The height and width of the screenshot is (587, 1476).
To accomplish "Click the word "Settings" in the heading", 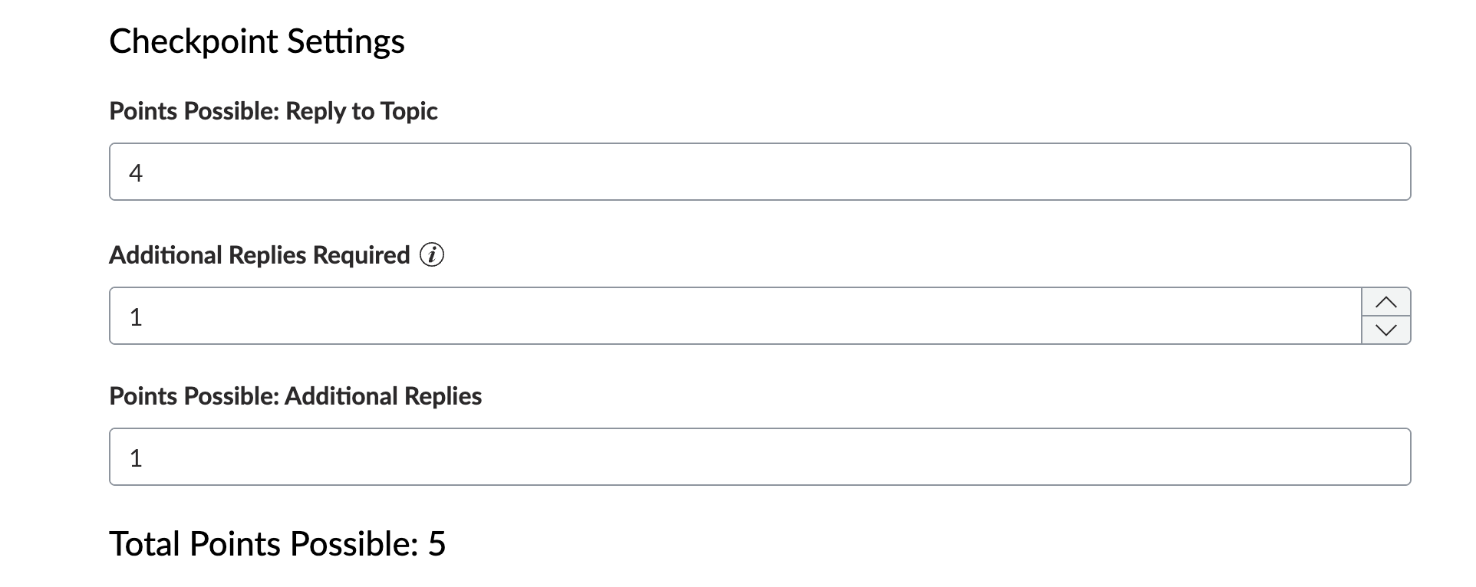I will pos(346,41).
